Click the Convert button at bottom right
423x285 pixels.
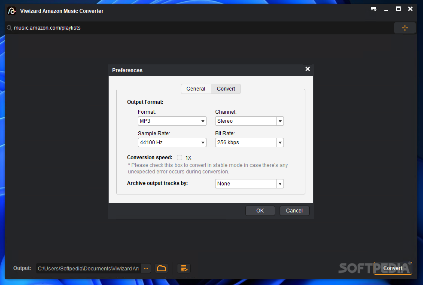393,268
